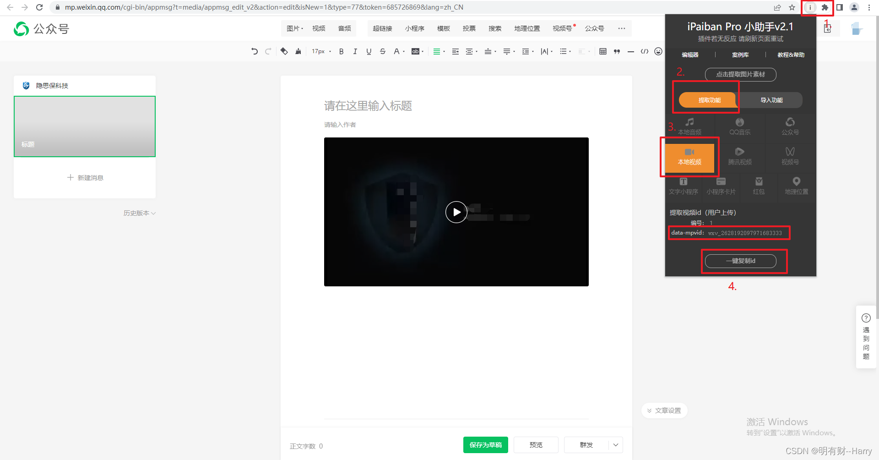The image size is (879, 460).
Task: Click the code </> icon
Action: pyautogui.click(x=645, y=51)
